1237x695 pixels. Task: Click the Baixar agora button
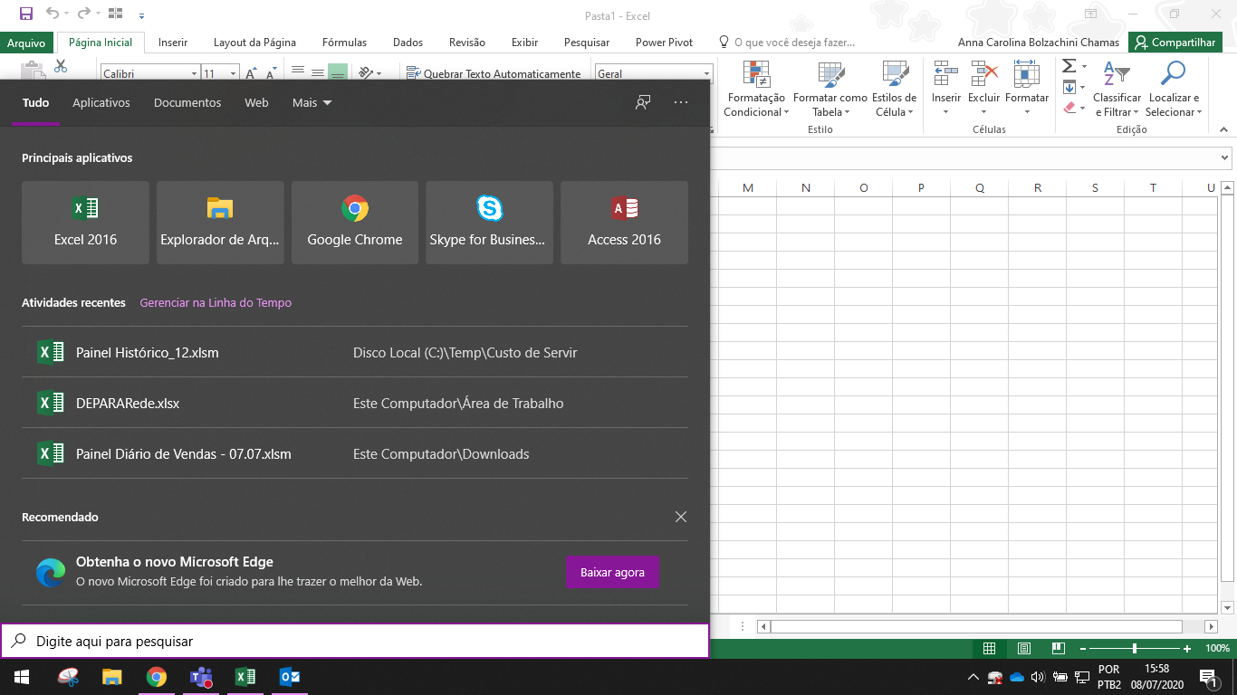click(x=612, y=572)
